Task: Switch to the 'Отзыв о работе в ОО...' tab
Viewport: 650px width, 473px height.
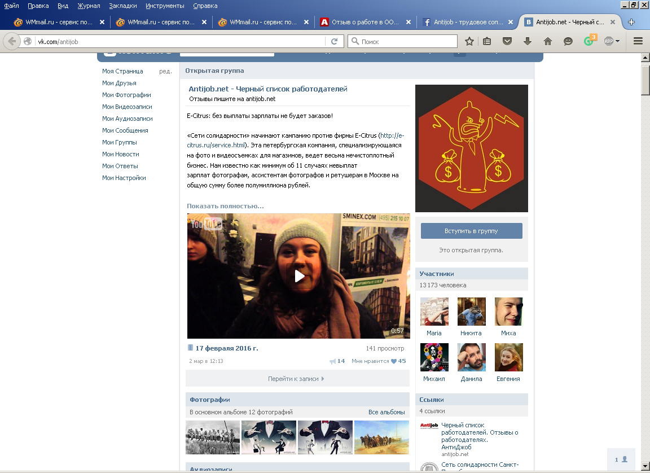Action: 361,22
